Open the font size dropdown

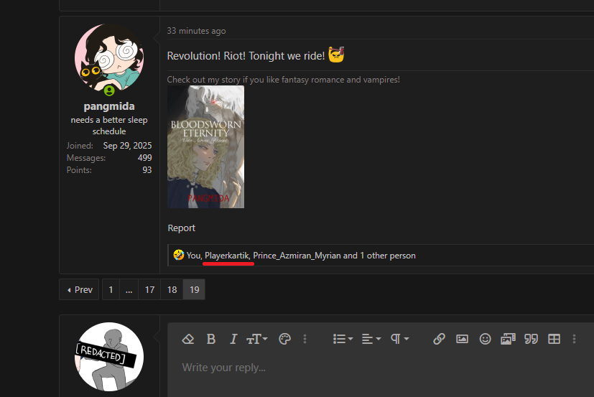click(x=257, y=339)
